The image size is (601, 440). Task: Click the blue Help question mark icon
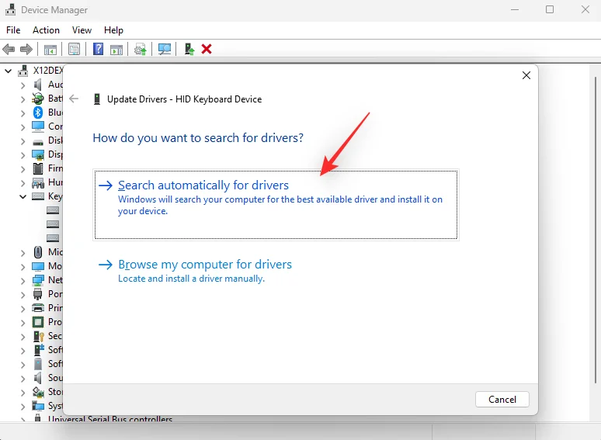(99, 49)
